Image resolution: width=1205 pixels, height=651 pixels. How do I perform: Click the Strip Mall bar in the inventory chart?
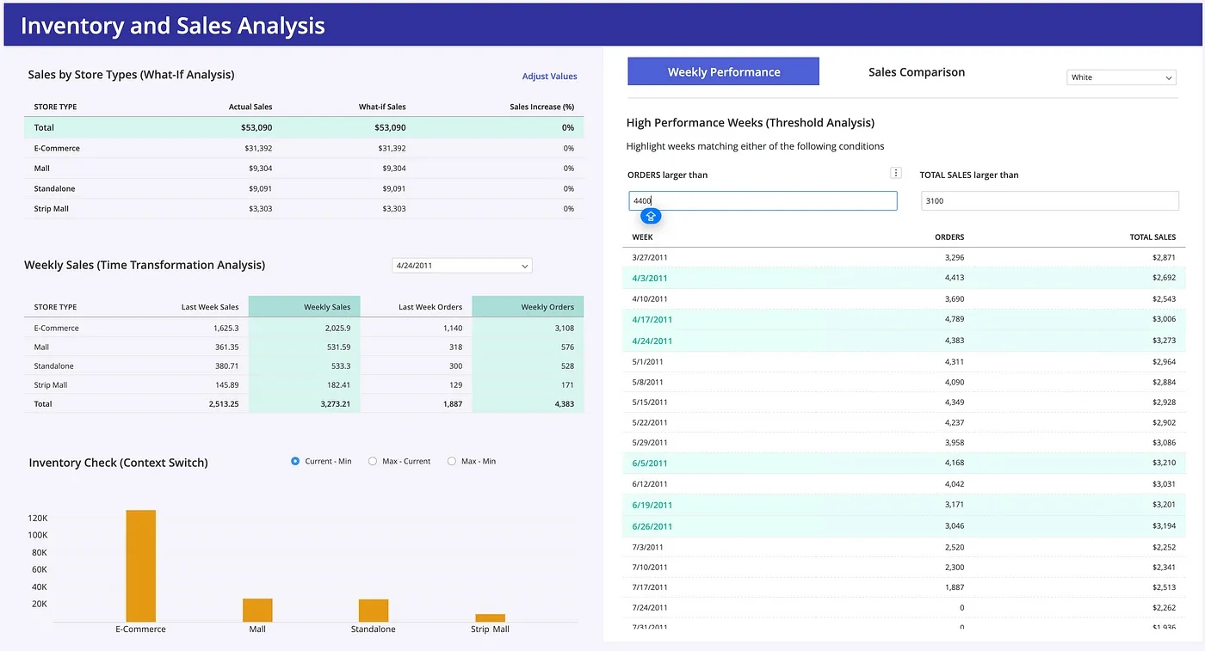489,619
